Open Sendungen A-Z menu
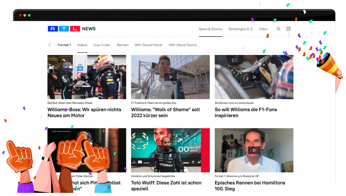The width and height of the screenshot is (346, 196). click(240, 29)
